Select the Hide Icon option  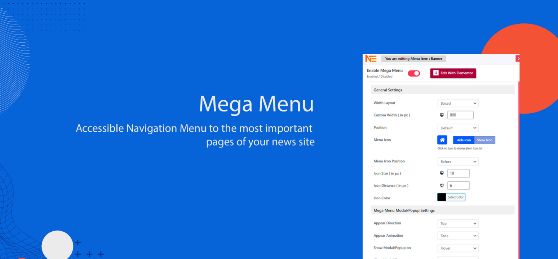(x=464, y=140)
